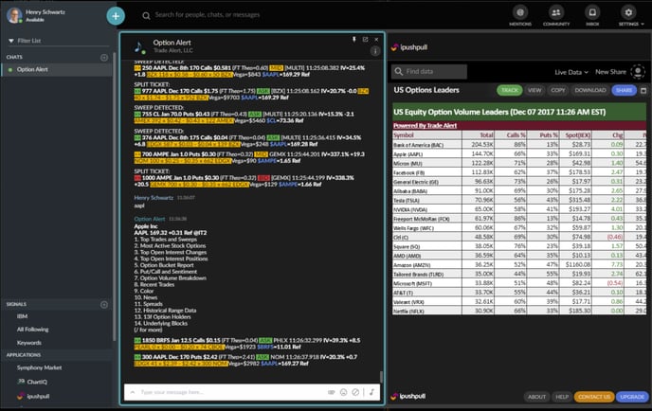Click the expand panel icon beside Share

pyautogui.click(x=643, y=90)
